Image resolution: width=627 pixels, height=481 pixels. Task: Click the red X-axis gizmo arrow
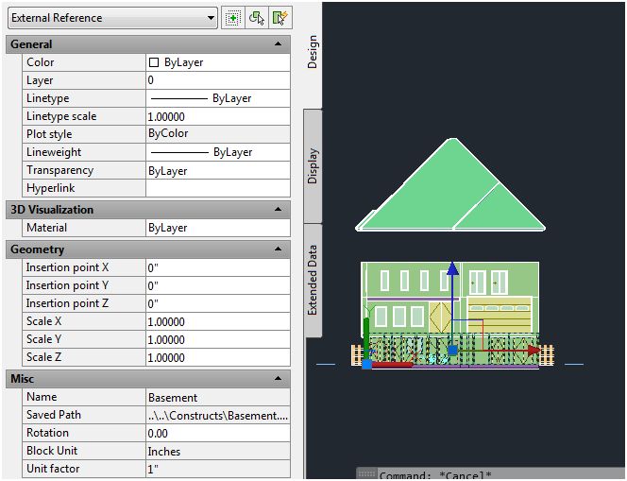[534, 351]
